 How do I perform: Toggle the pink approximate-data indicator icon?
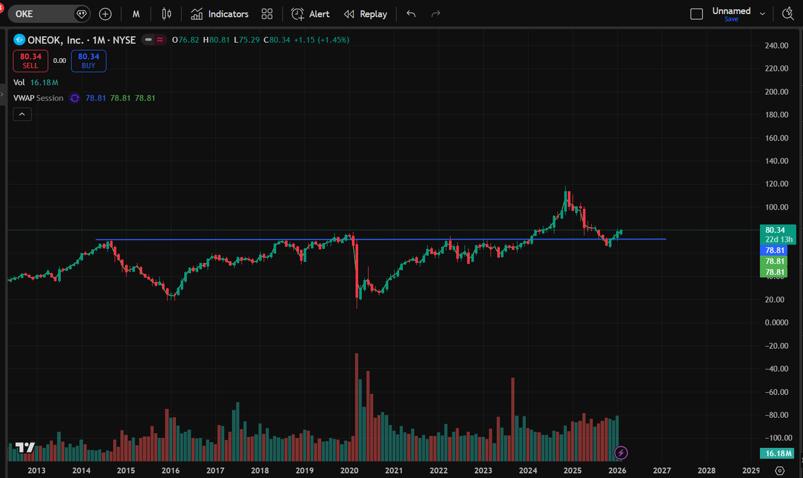coord(160,40)
